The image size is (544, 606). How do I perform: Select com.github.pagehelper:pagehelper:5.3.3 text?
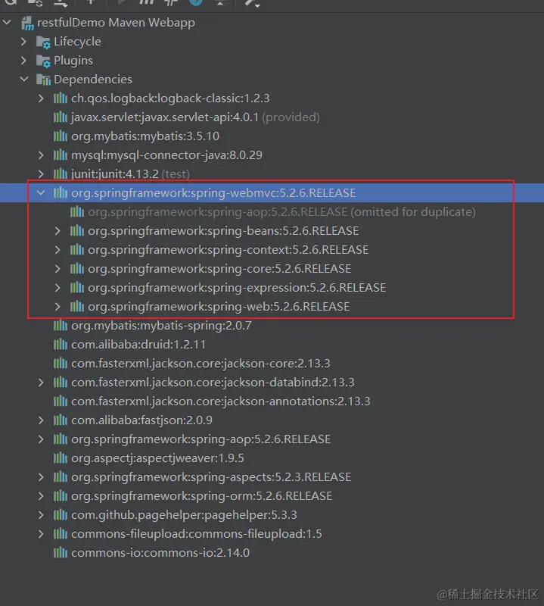click(x=184, y=515)
